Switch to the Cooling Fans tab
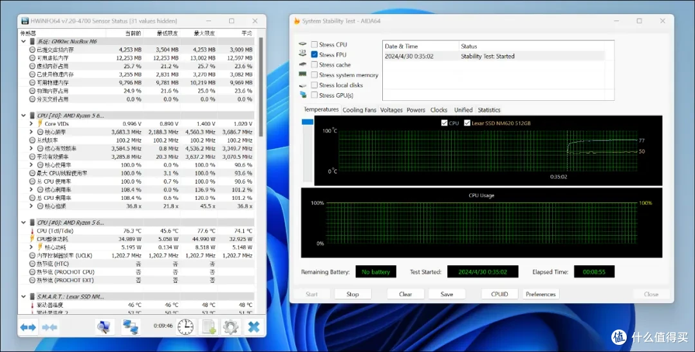 coord(359,110)
